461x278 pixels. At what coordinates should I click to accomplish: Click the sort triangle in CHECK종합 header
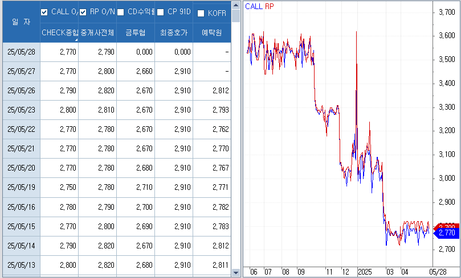click(x=76, y=40)
